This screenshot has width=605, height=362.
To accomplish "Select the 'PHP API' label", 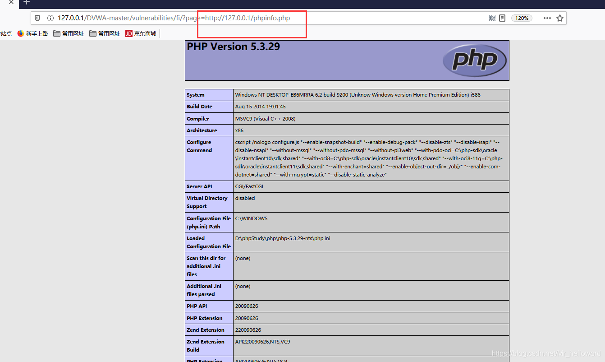I will click(196, 306).
